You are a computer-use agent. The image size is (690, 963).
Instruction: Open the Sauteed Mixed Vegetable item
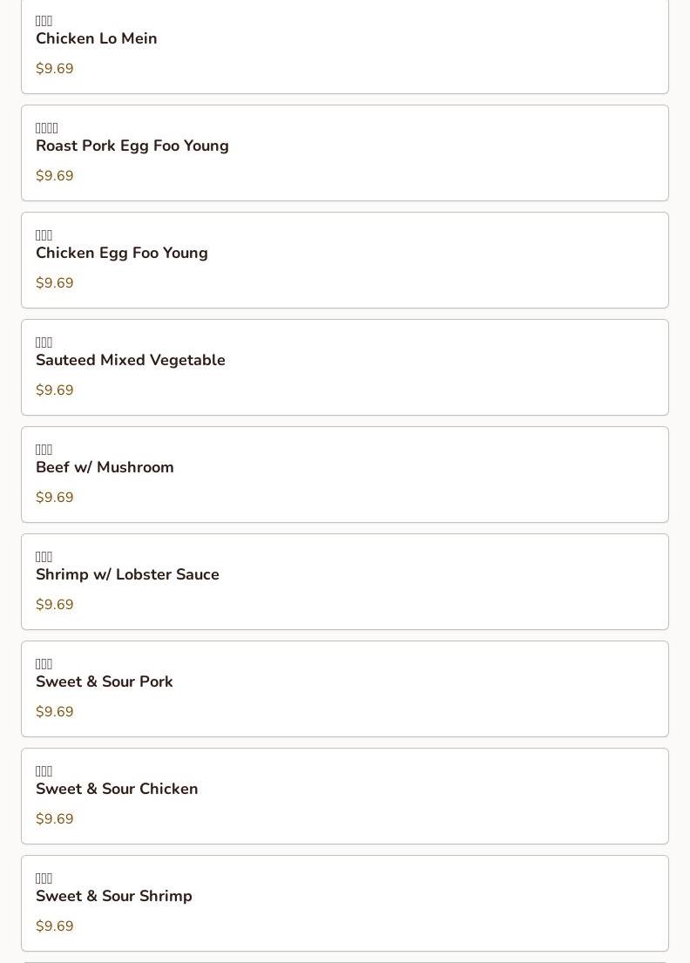click(x=344, y=367)
